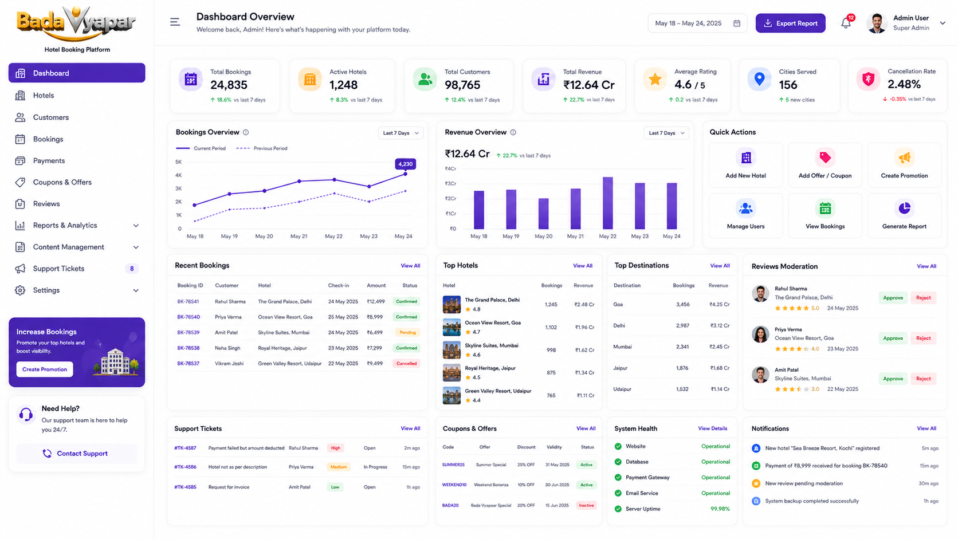Screen dimensions: 958x539
Task: Click the system backup notification icon
Action: pyautogui.click(x=756, y=501)
